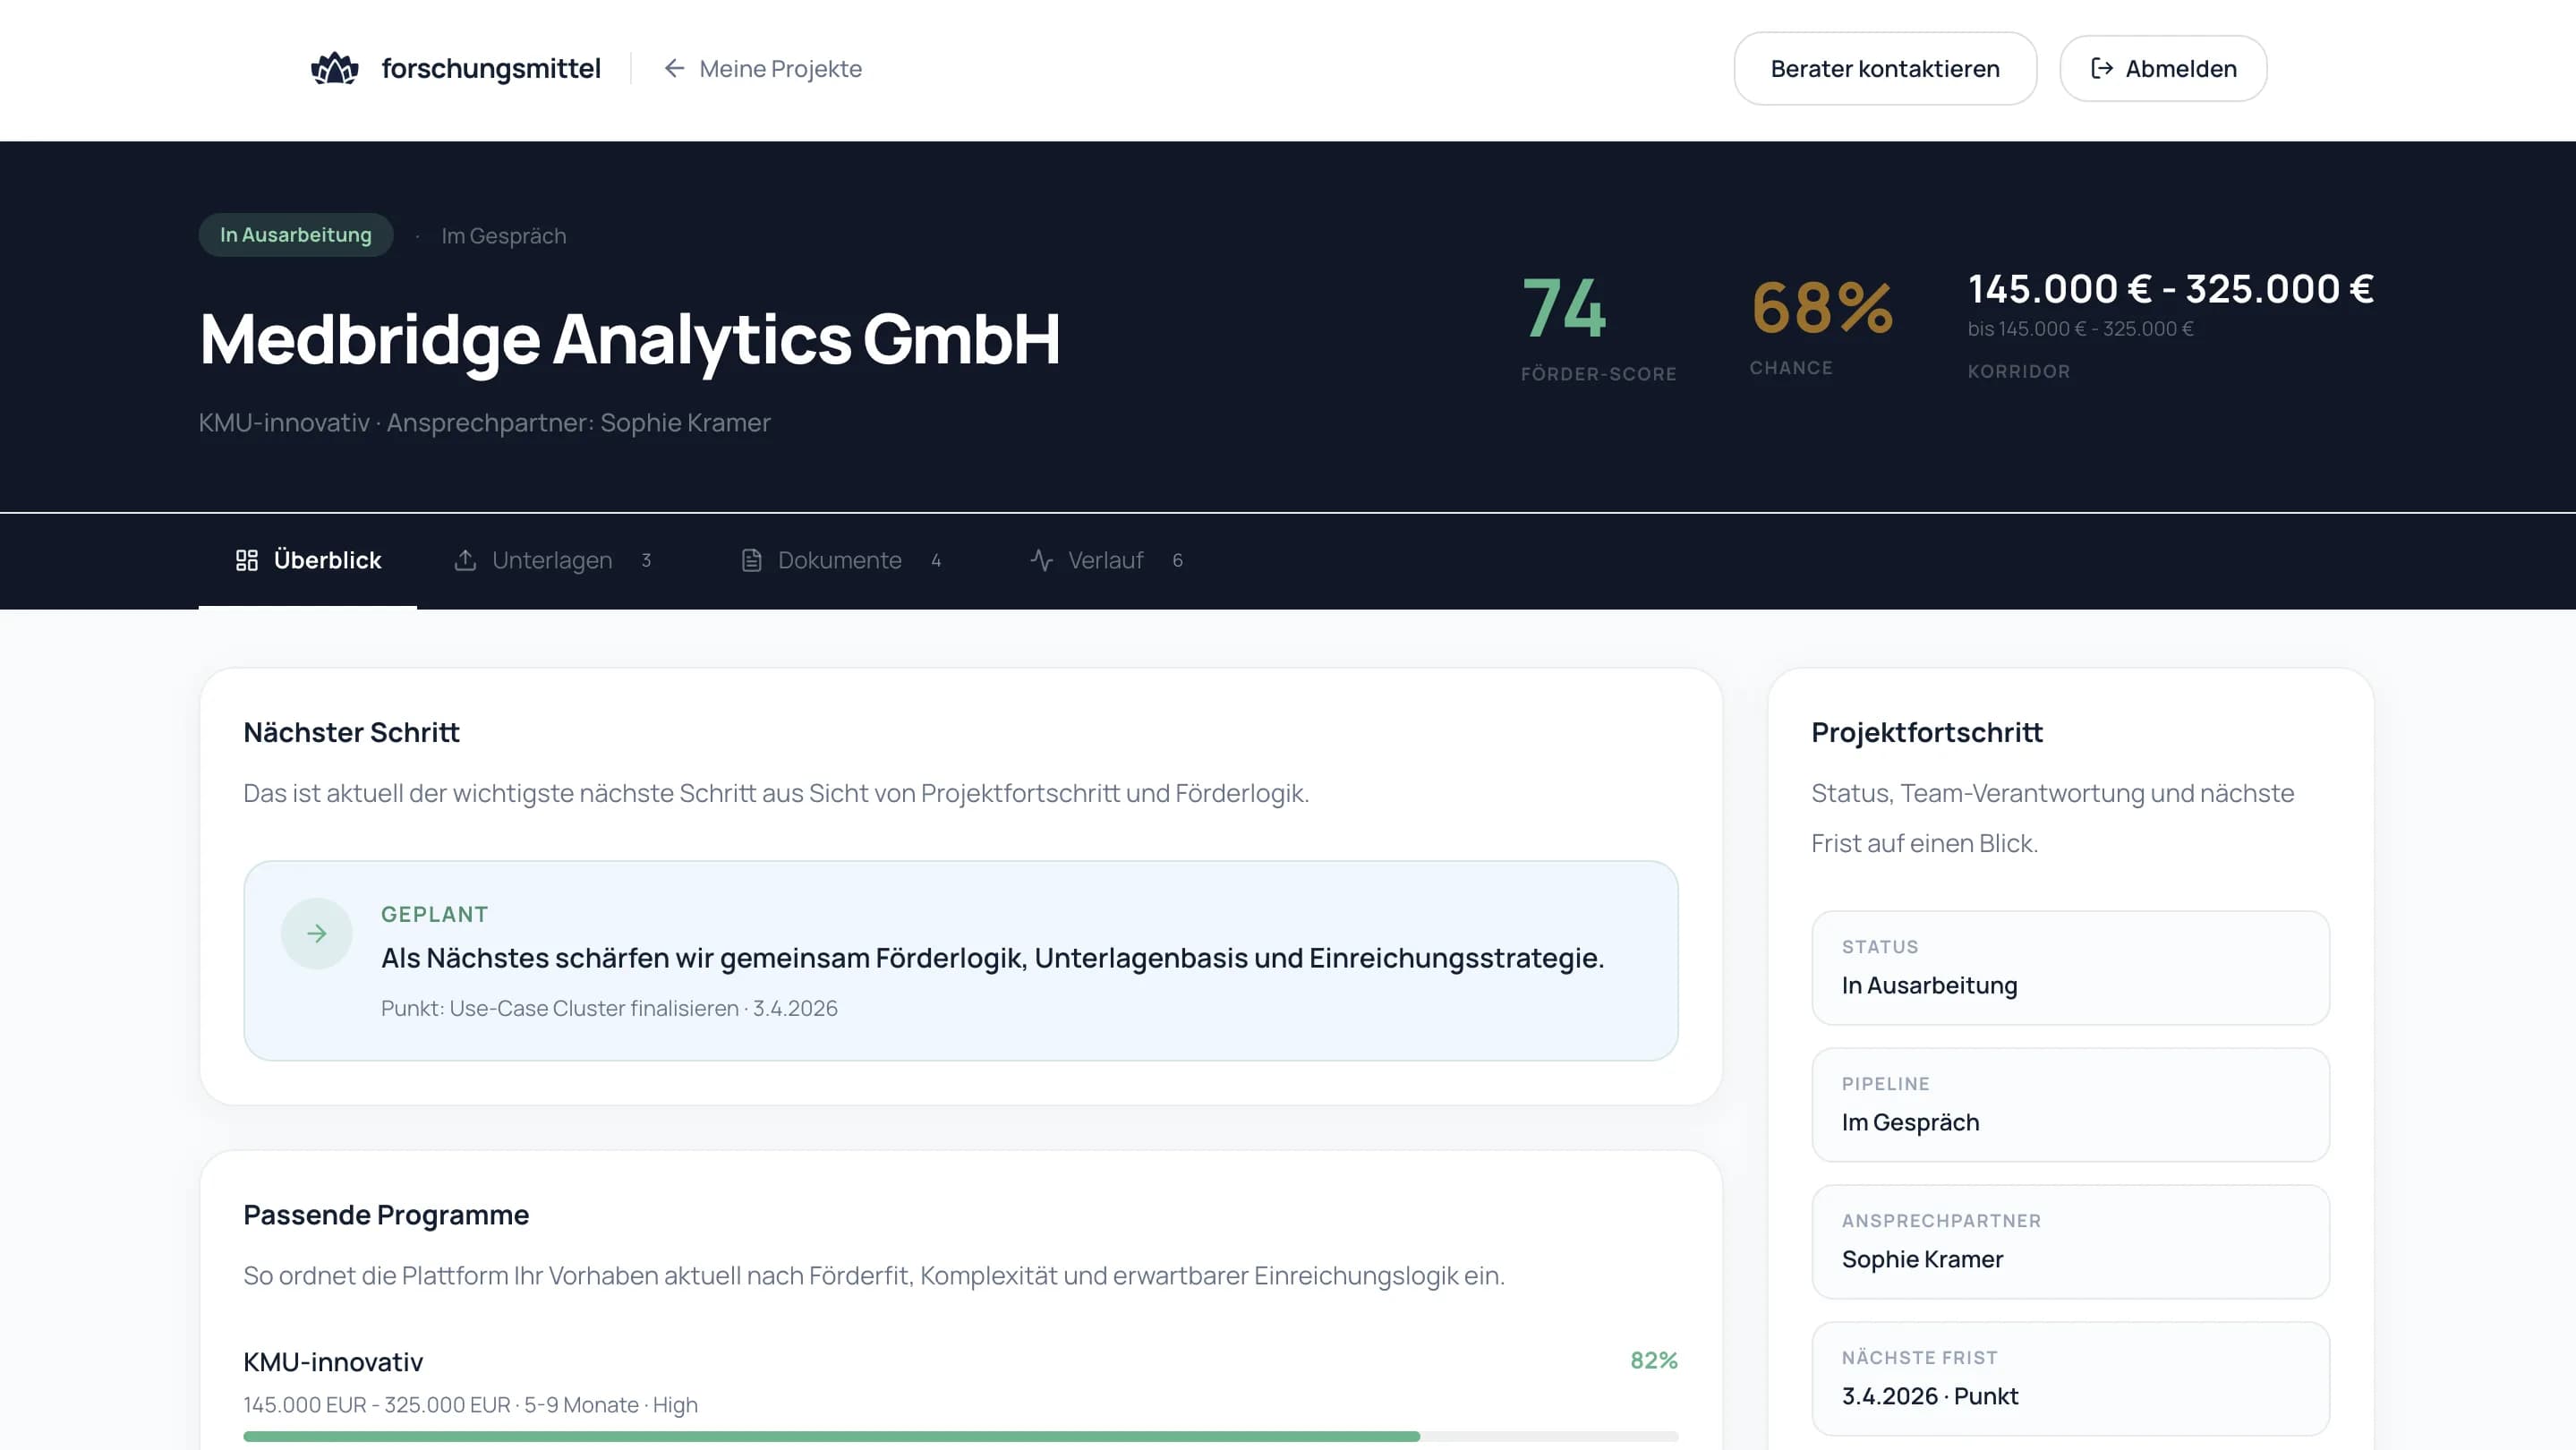Screen dimensions: 2576x1450
Task: Go back via Meine Projekte link
Action: coord(780,68)
